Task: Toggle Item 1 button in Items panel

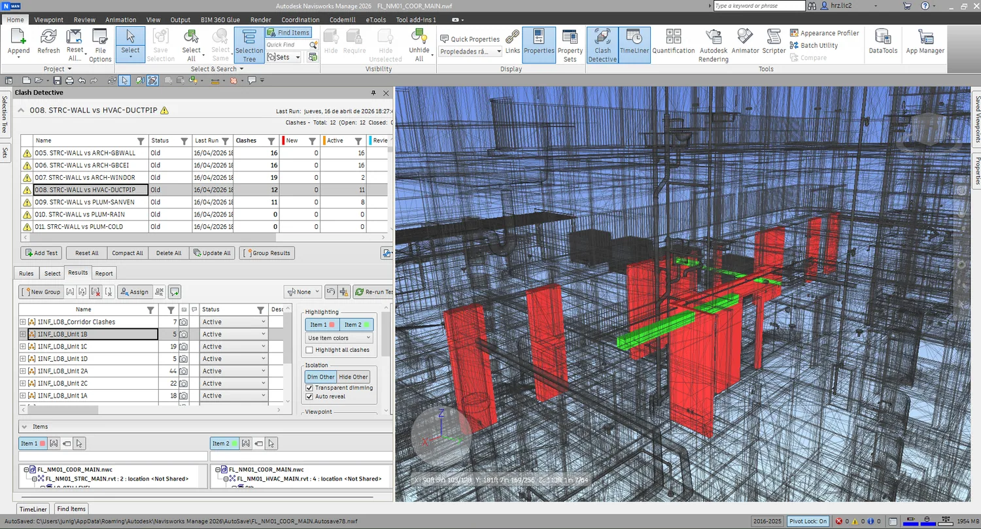Action: [33, 443]
